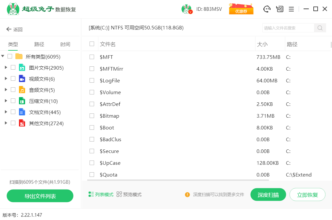Viewport: 332px width, 220px height.
Task: Expand the video files tree node
Action: tap(6, 79)
